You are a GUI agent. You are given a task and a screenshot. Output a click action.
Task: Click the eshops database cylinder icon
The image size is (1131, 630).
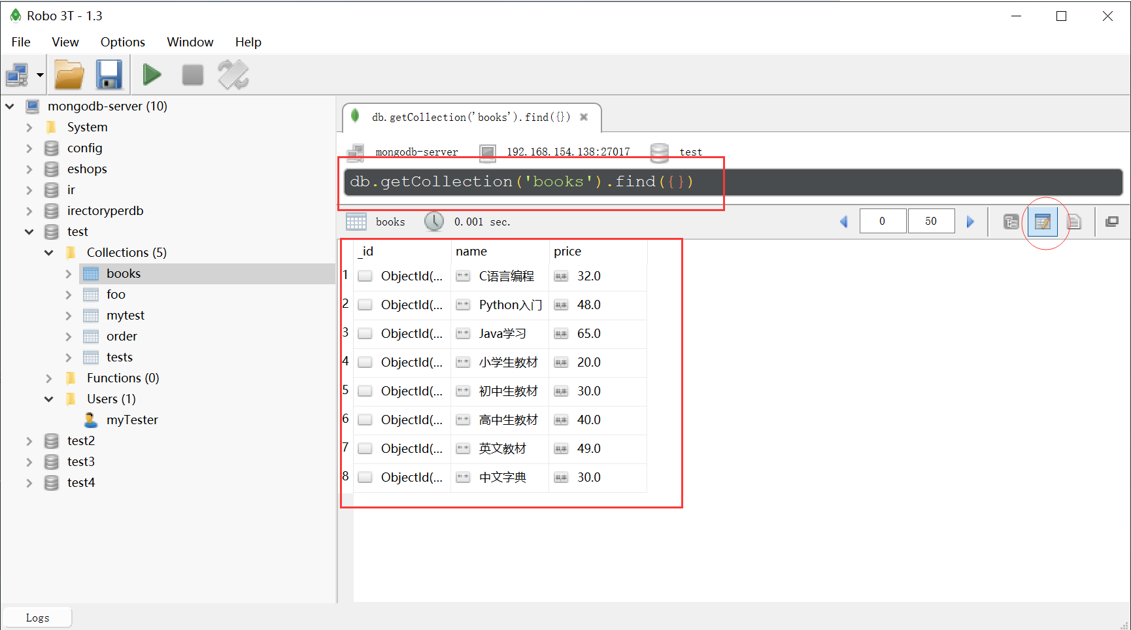tap(52, 169)
